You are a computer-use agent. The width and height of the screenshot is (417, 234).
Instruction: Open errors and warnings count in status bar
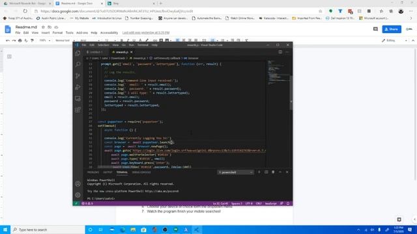87,203
